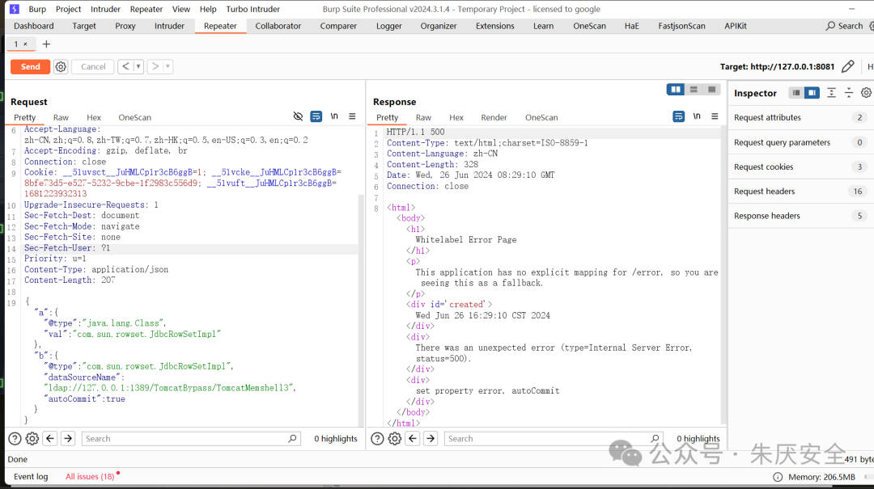Toggle hide non-printable characters in request

click(x=298, y=116)
